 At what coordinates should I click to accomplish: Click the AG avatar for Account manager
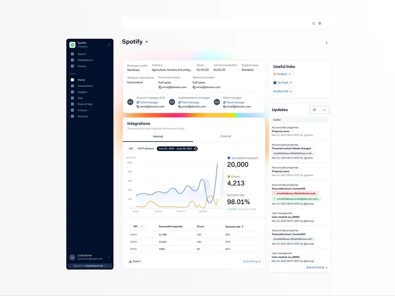coord(130,102)
